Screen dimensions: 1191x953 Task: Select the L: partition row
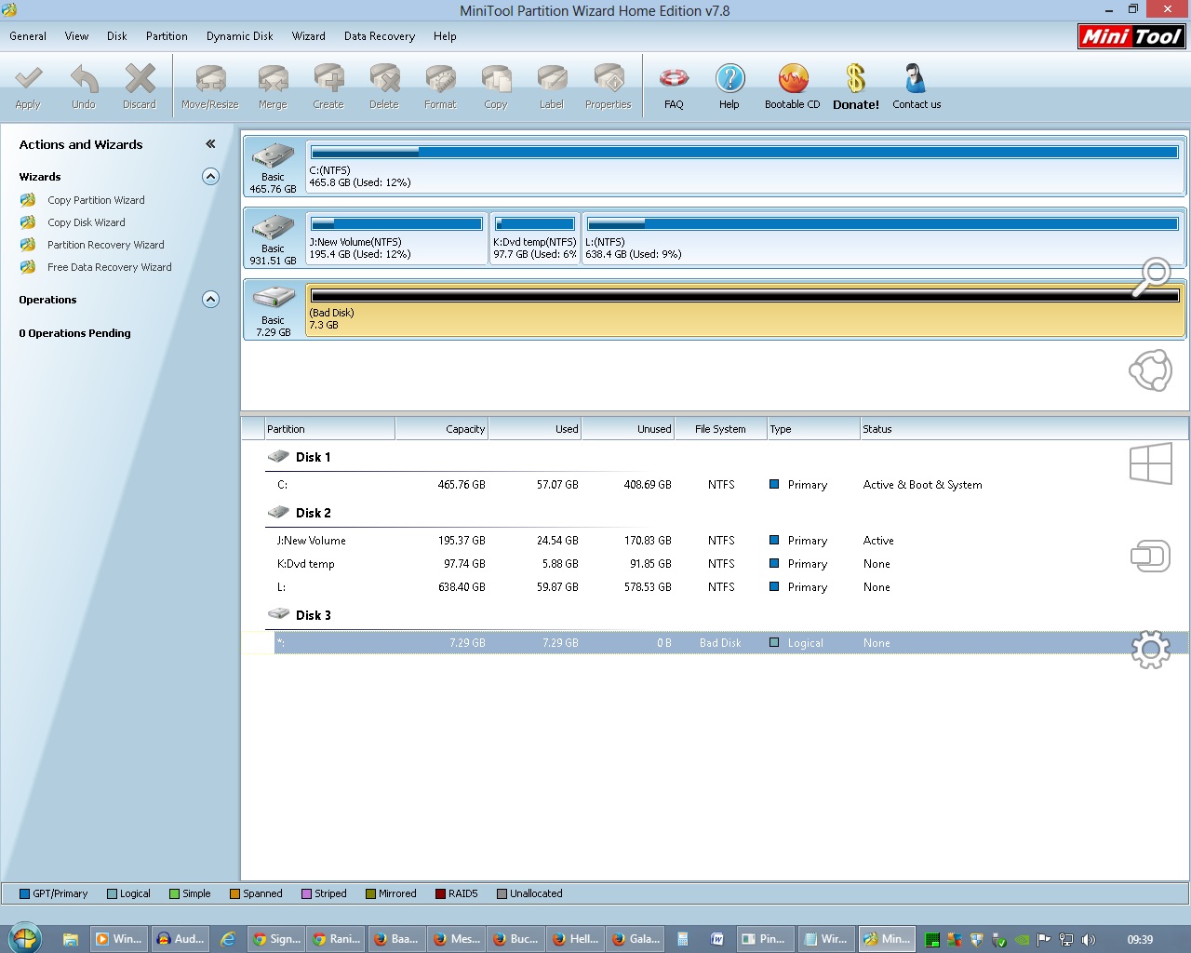[x=714, y=587]
